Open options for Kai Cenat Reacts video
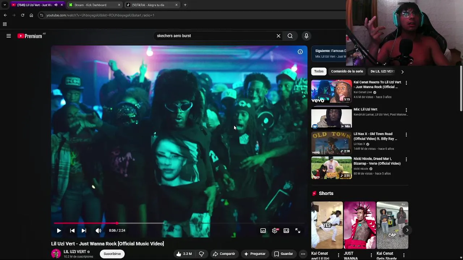The width and height of the screenshot is (463, 260). [406, 83]
